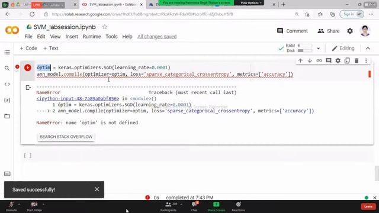Open ipython-input-48 traceback link

(x=78, y=99)
